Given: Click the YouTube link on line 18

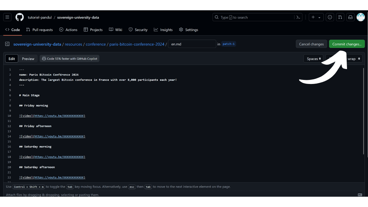Looking at the screenshot, I should (60, 157).
